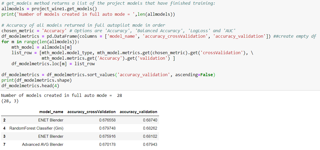
Task: Click the value 0.670178
Action: click(107, 145)
